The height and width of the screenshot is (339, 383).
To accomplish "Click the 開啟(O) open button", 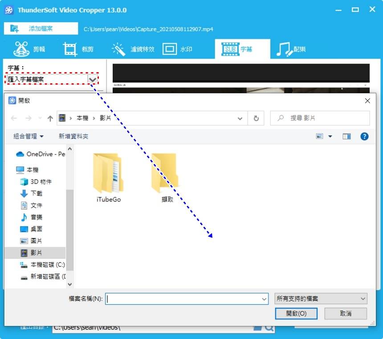I will point(296,313).
